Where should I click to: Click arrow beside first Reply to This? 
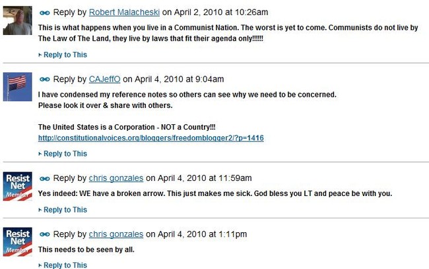(x=40, y=55)
